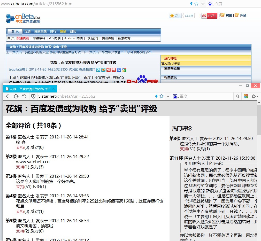The image size is (261, 241).
Task: Open the address history dropdown in the back window
Action: click(x=203, y=4)
